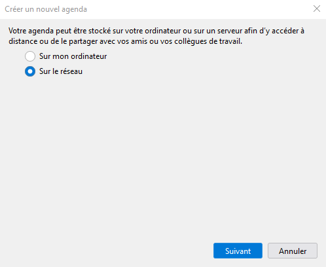Click the "Sur mon ordinateur" label text
This screenshot has height=267, width=326.
[x=73, y=56]
